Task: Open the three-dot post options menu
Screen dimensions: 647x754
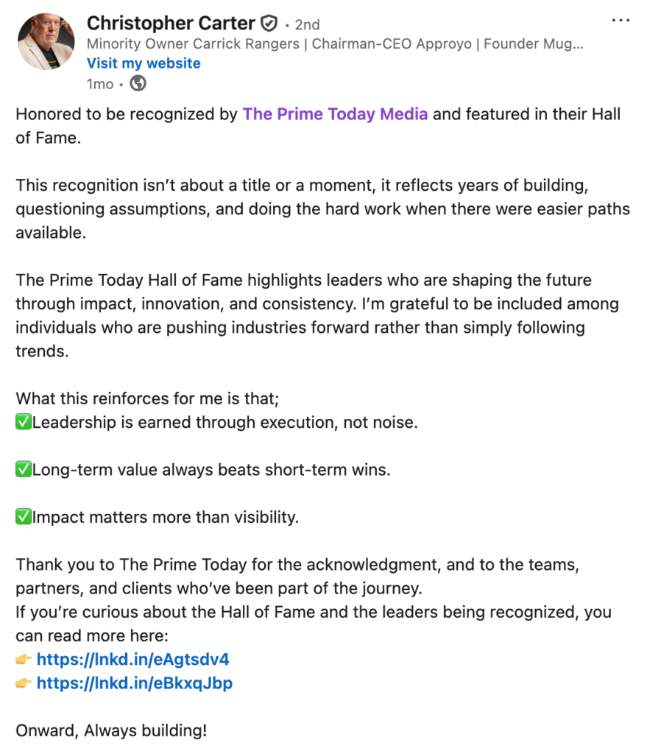Action: pyautogui.click(x=621, y=21)
